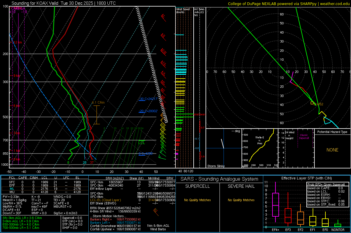Click 'SARS - Sounding Analogue System' header
The width and height of the screenshot is (351, 233).
coord(220,179)
